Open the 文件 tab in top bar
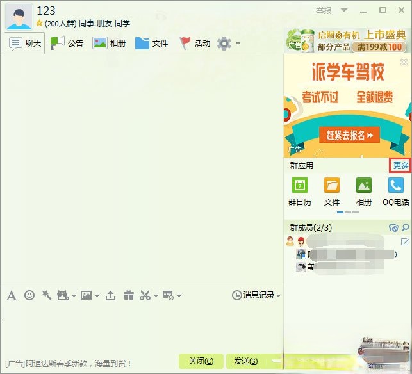 [152, 43]
